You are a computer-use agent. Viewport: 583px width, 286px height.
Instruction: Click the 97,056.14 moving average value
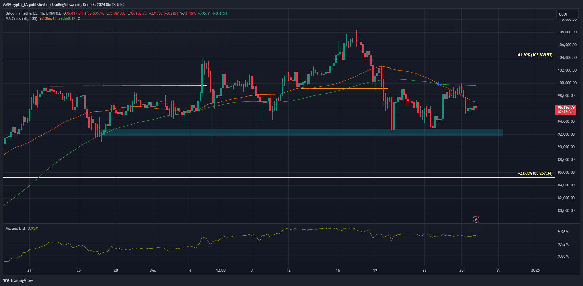48,19
